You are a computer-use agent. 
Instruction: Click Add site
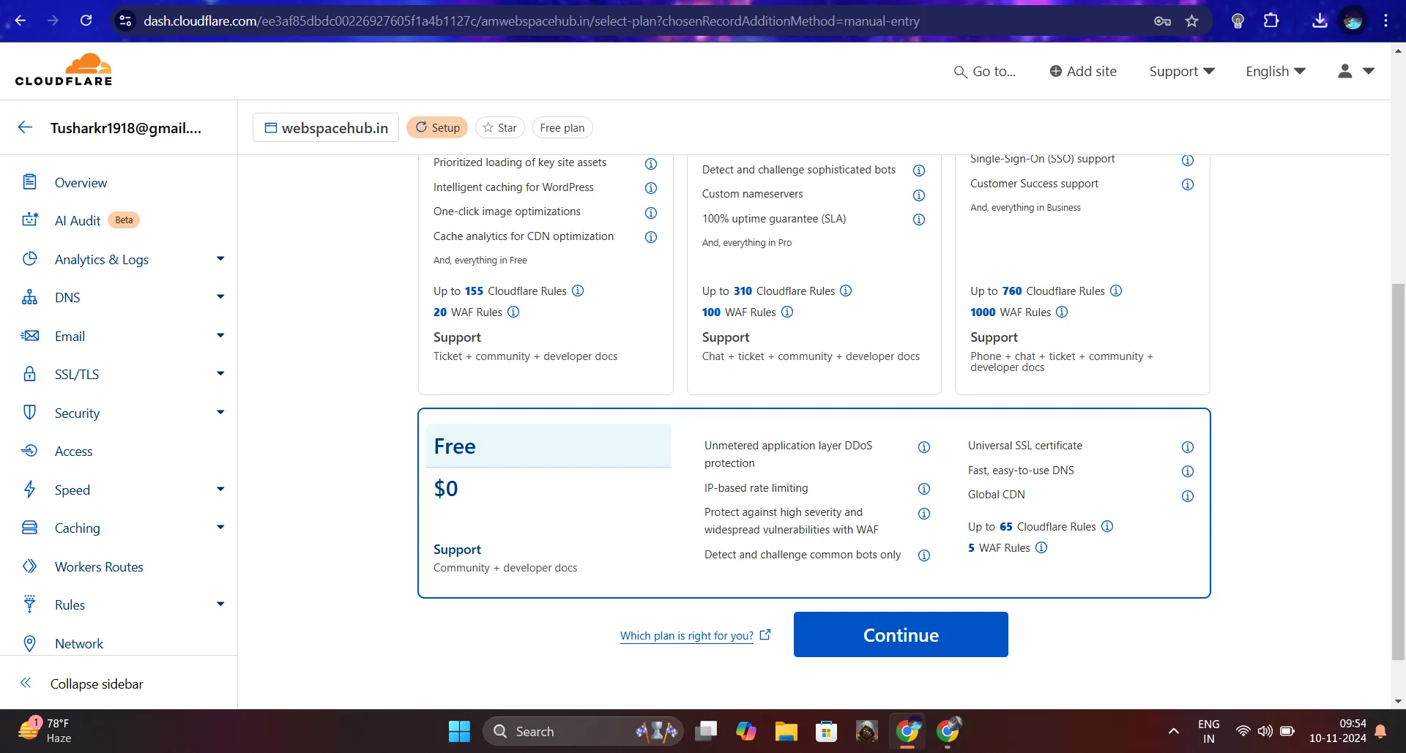click(x=1083, y=71)
